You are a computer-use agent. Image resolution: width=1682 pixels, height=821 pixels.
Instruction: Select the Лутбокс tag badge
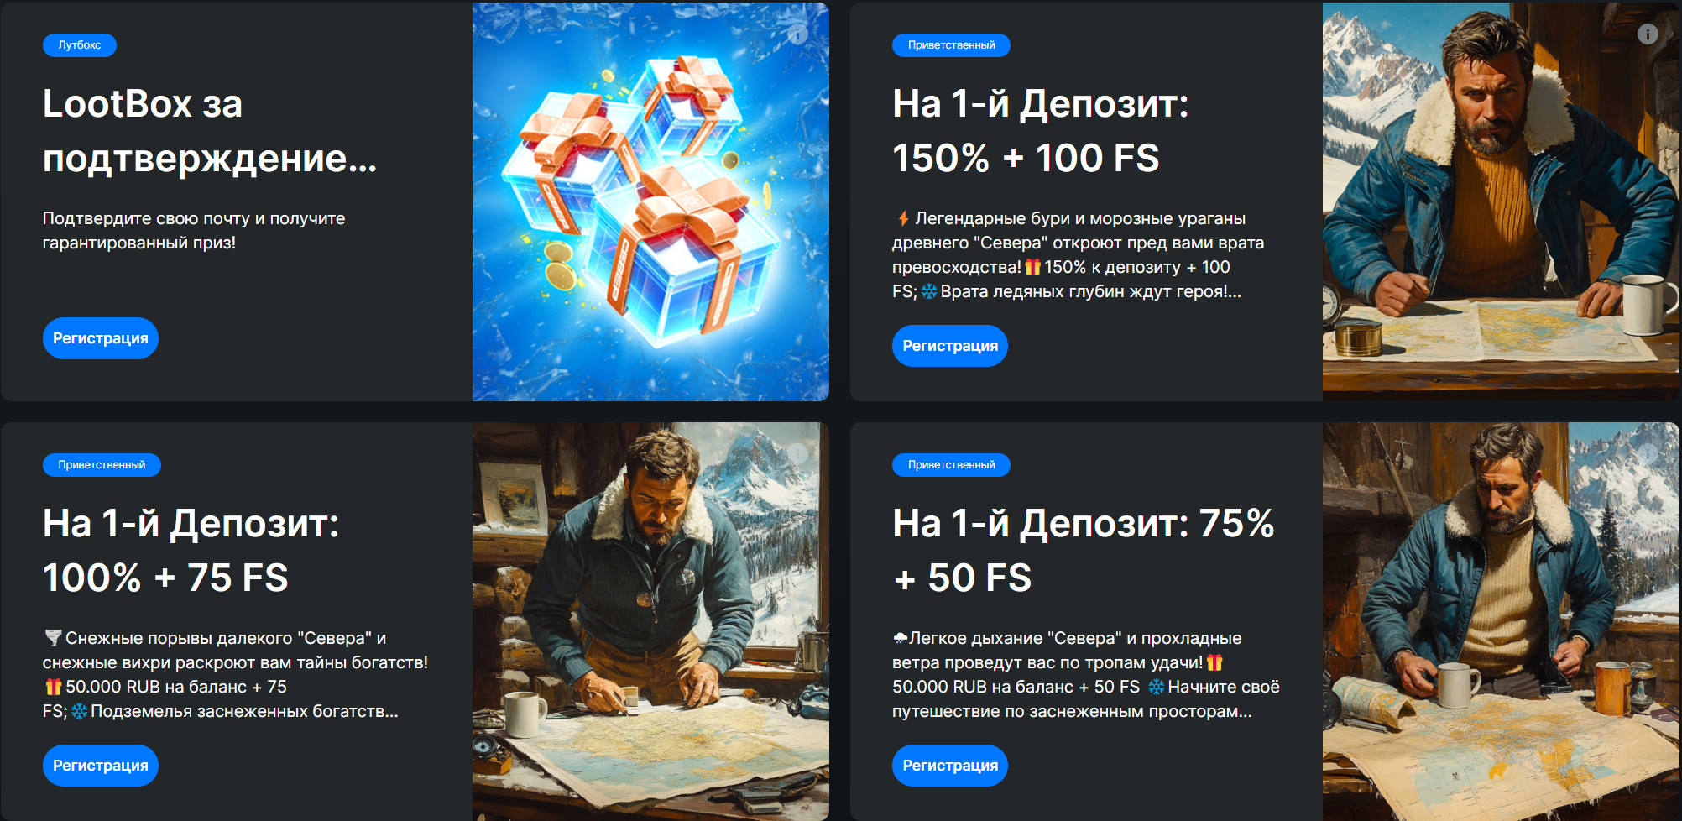[80, 45]
